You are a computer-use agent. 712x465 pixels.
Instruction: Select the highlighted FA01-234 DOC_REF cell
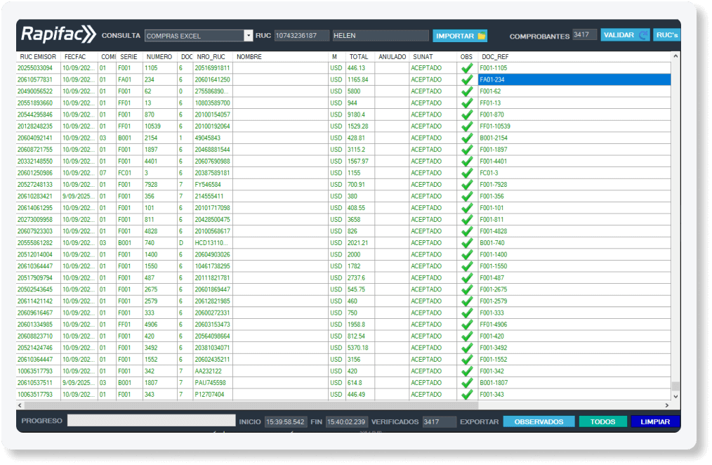[574, 80]
